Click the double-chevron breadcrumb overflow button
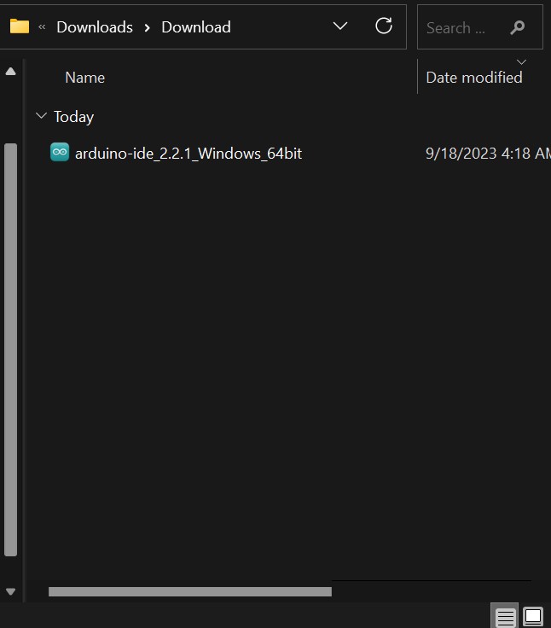This screenshot has width=551, height=628. [42, 26]
